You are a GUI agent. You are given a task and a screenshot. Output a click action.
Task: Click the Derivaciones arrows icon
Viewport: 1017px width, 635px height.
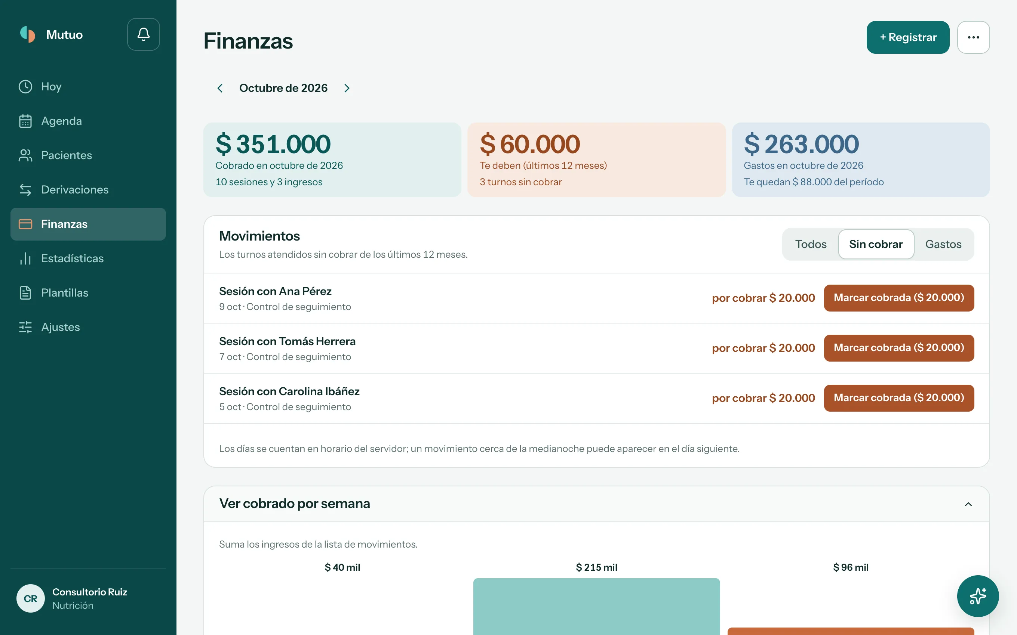tap(25, 190)
